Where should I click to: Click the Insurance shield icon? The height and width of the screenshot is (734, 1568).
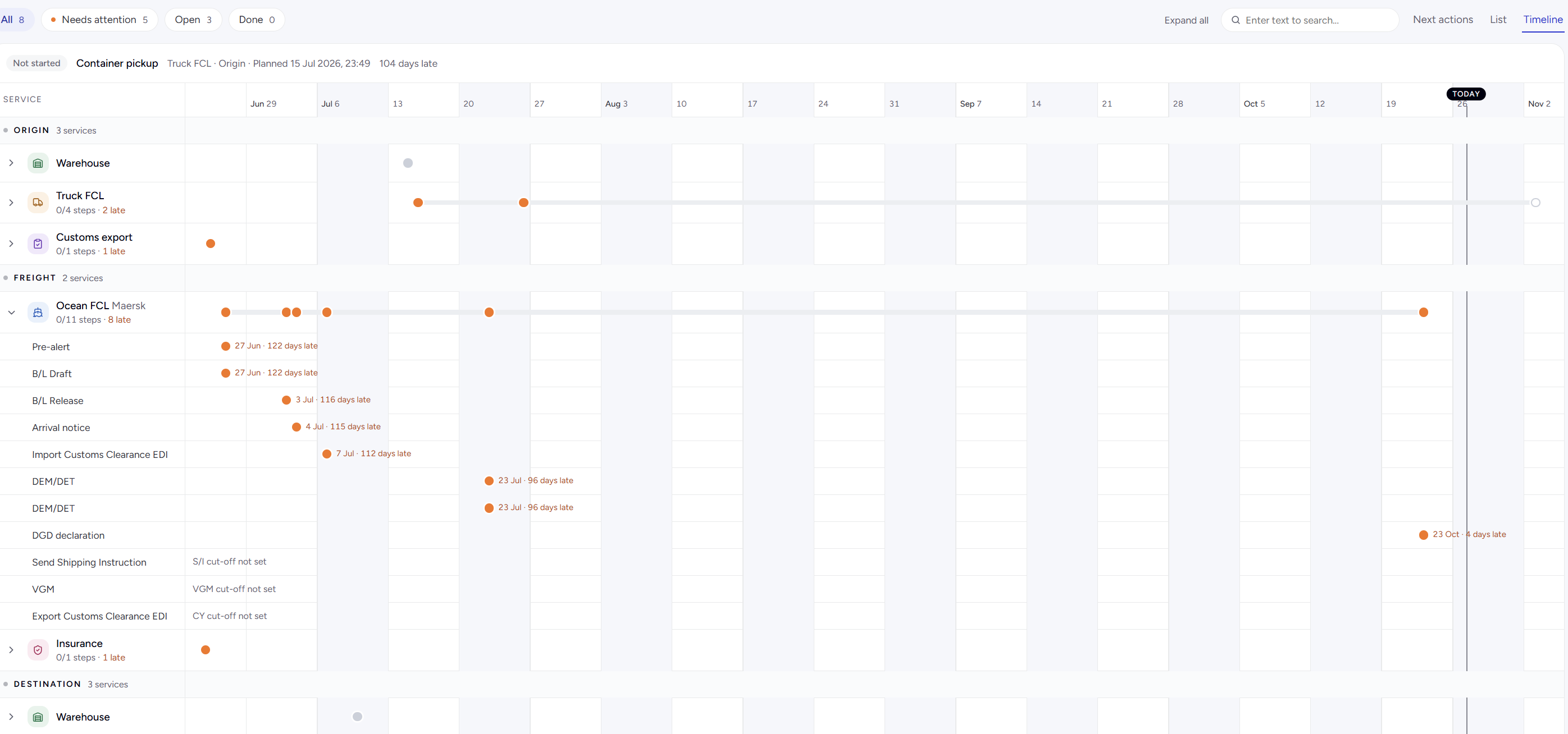point(38,650)
